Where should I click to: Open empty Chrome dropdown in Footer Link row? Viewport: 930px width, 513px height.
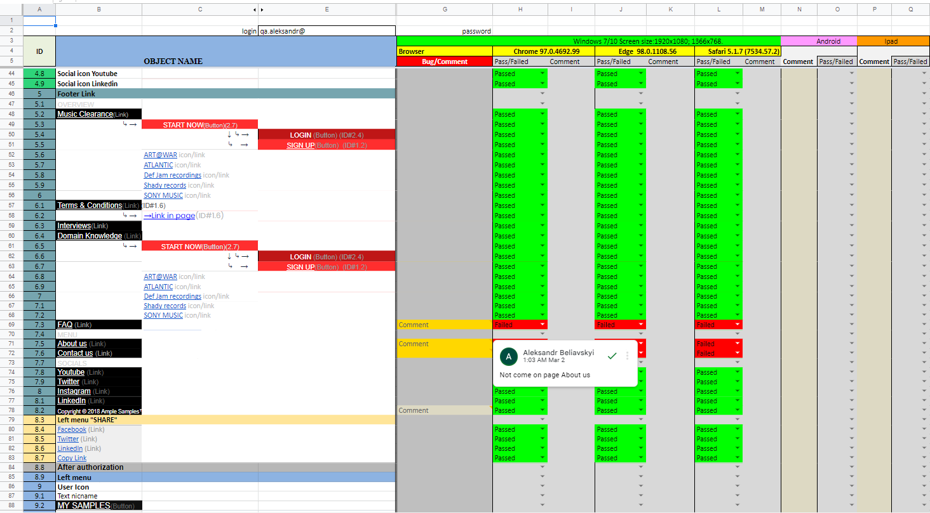tap(542, 94)
